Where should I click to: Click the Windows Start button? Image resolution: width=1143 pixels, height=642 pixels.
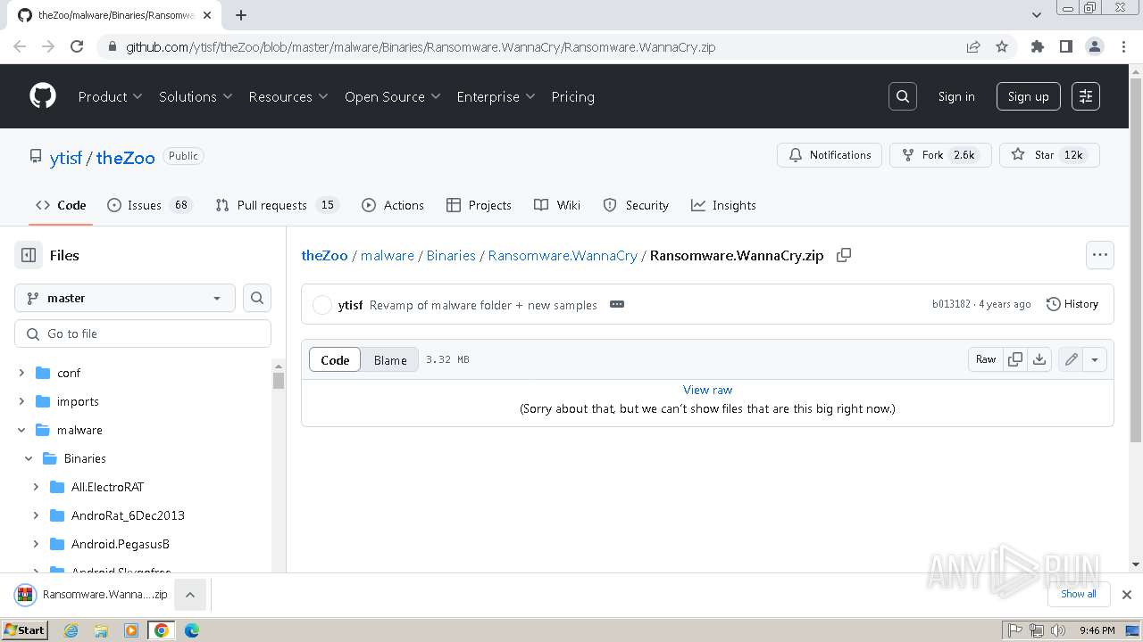click(24, 630)
